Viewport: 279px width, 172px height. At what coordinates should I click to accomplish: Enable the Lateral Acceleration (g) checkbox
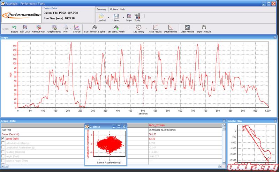(x=3, y=143)
